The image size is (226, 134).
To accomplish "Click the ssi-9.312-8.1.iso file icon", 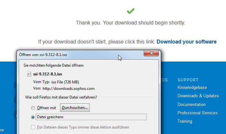I will (29, 74).
